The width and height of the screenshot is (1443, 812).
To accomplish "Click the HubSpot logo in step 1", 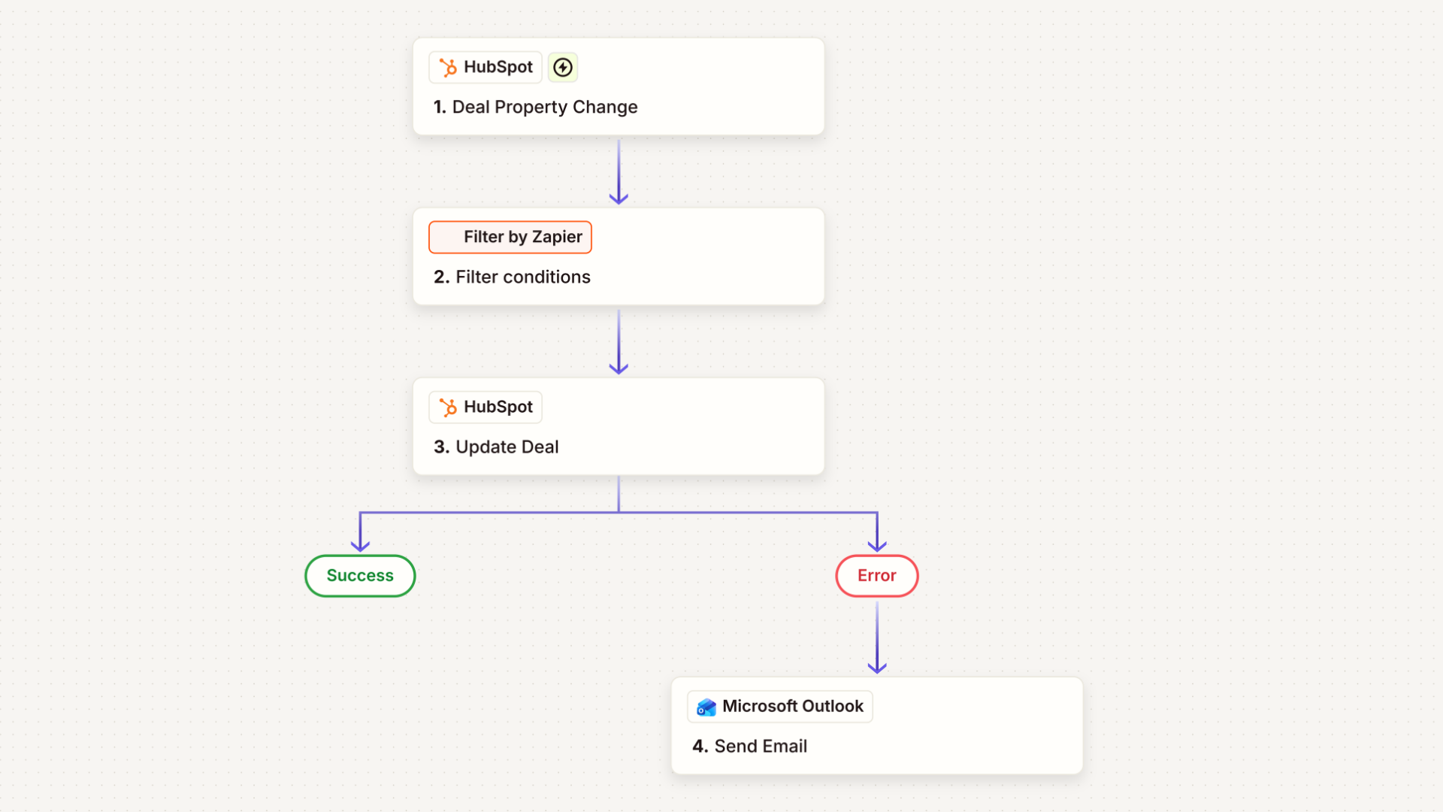I will (448, 68).
